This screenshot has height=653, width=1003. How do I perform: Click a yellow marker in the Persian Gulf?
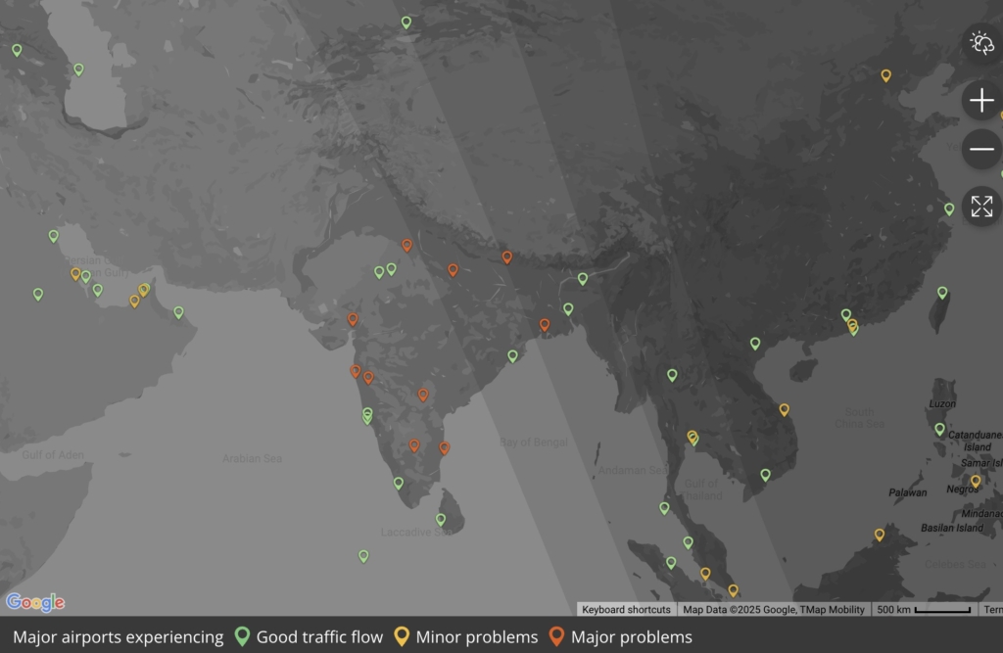click(x=74, y=273)
